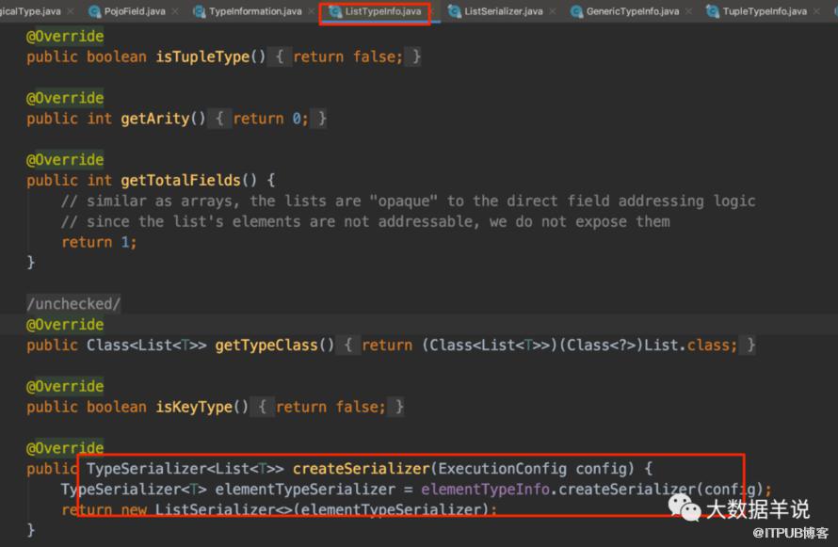
Task: Close the TupleTypeInfo.java tab
Action: [x=816, y=11]
